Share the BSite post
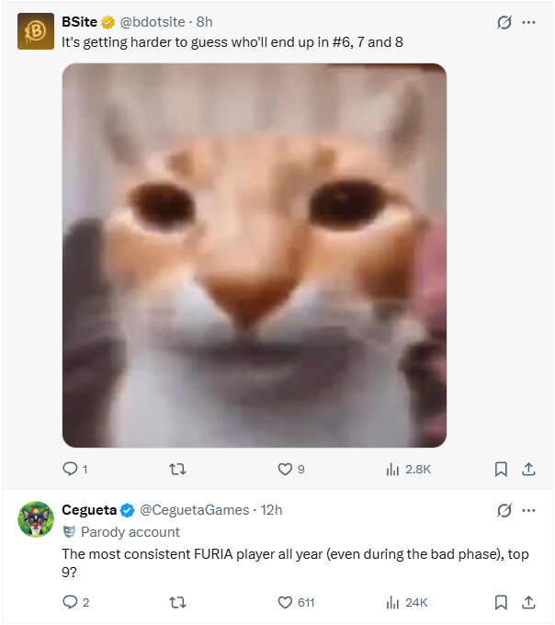 (528, 469)
